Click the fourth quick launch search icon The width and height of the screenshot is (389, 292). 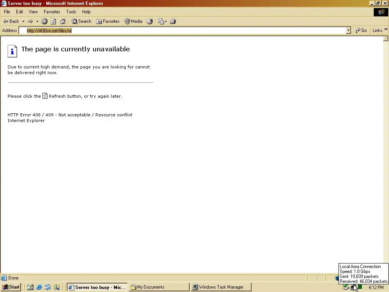coord(56,287)
